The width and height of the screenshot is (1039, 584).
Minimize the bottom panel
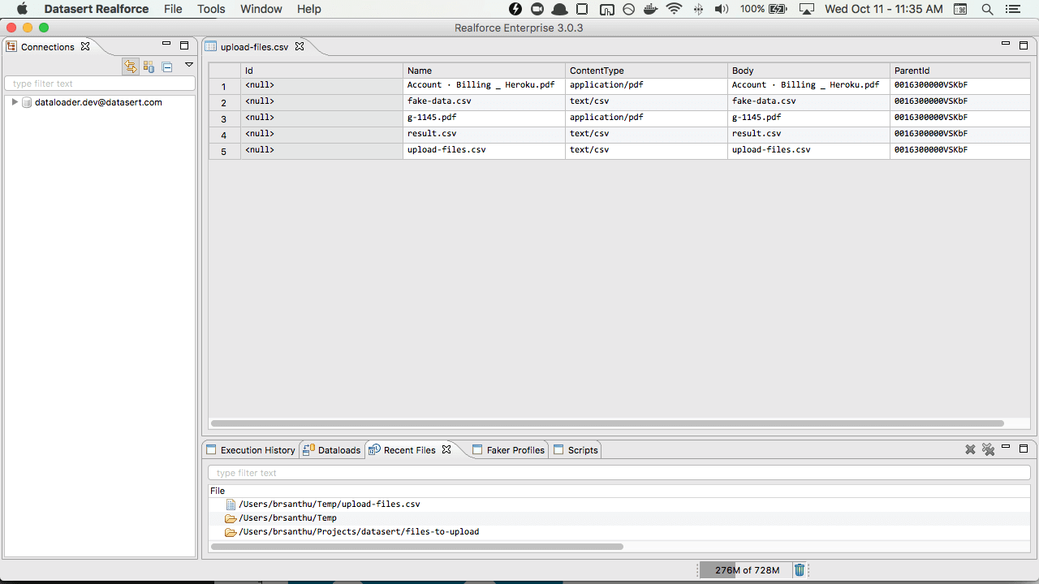point(1006,447)
